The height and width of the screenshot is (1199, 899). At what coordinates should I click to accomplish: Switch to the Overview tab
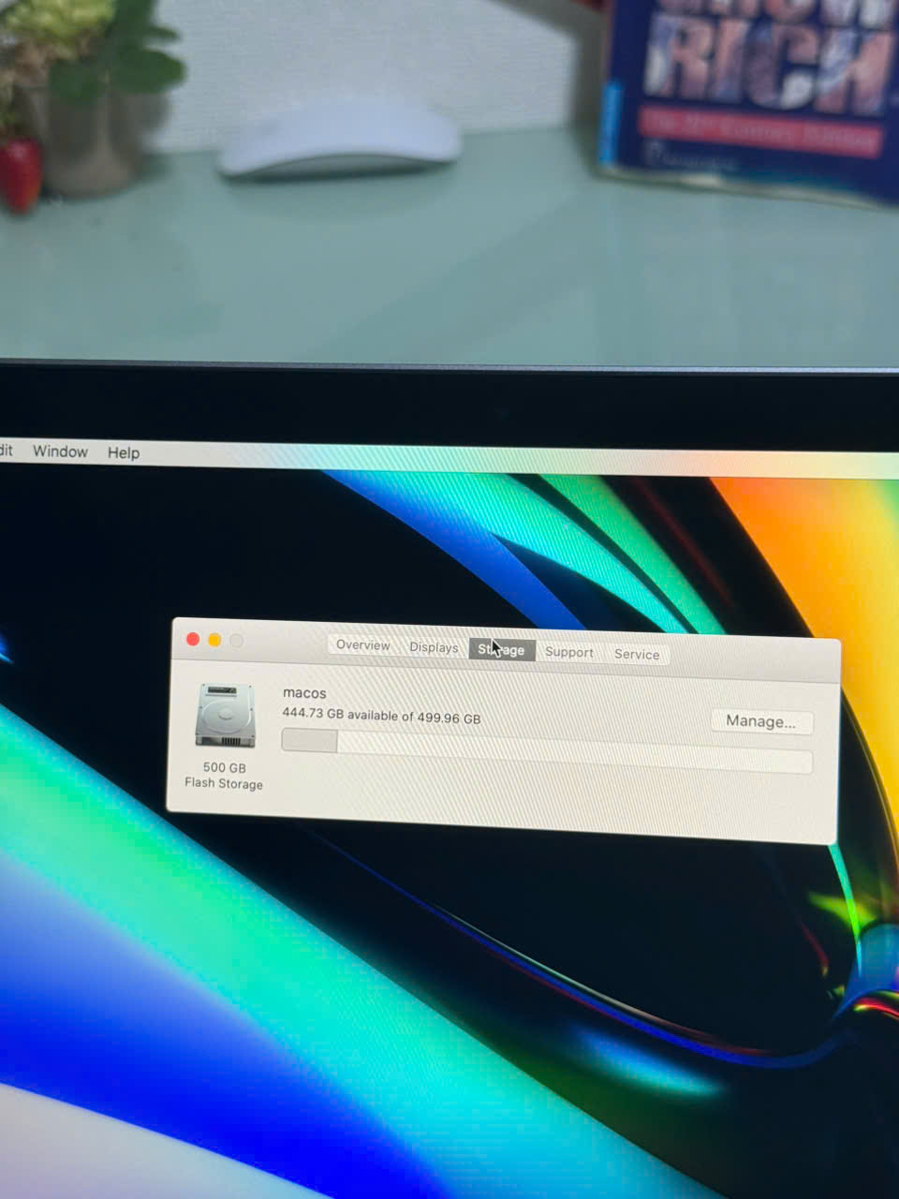[x=362, y=645]
